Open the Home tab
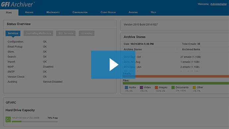This screenshot has width=229, height=129. [9, 12]
